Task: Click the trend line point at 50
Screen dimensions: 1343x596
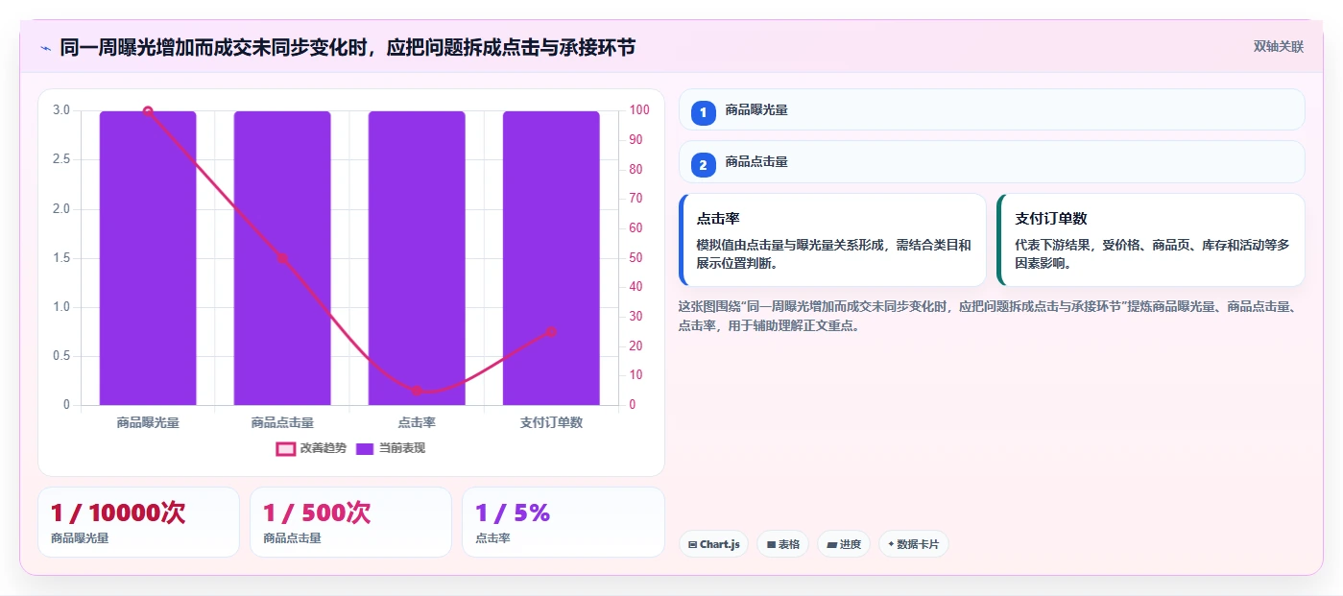Action: click(x=282, y=258)
